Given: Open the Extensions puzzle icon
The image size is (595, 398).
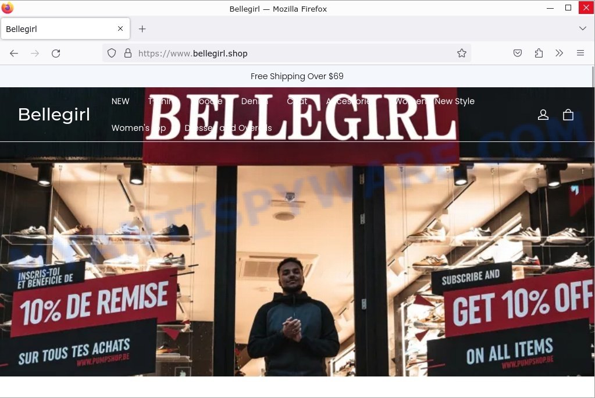Looking at the screenshot, I should click(539, 53).
